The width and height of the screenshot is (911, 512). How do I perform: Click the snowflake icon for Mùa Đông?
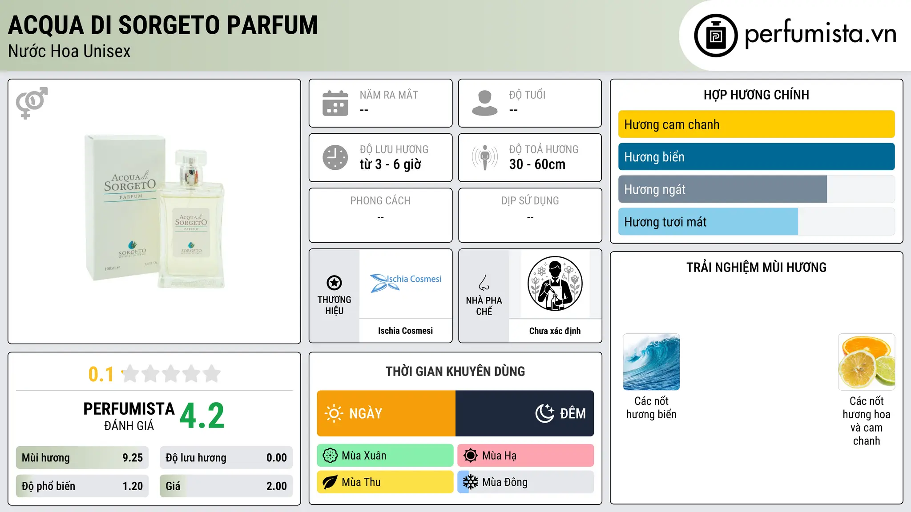coord(470,482)
